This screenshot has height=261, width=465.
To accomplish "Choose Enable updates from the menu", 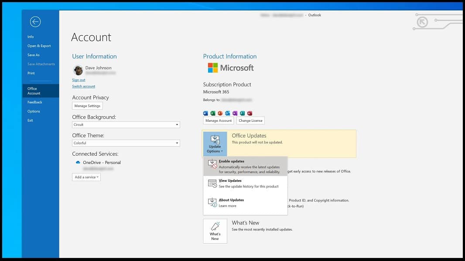I will [245, 167].
